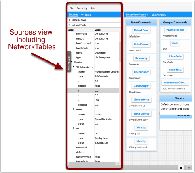Click the vertical scrollbar in Sources list
Viewport: 195px width, 173px height.
pyautogui.click(x=120, y=52)
